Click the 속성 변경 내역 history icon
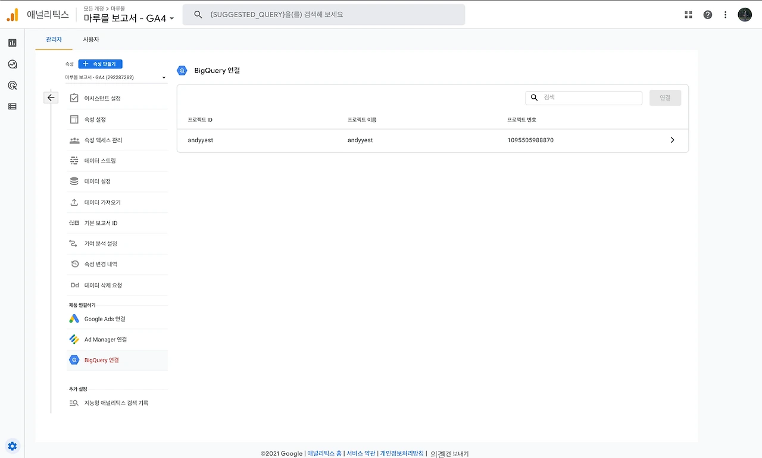 74,264
